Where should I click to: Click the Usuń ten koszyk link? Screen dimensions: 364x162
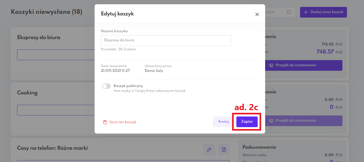123,122
